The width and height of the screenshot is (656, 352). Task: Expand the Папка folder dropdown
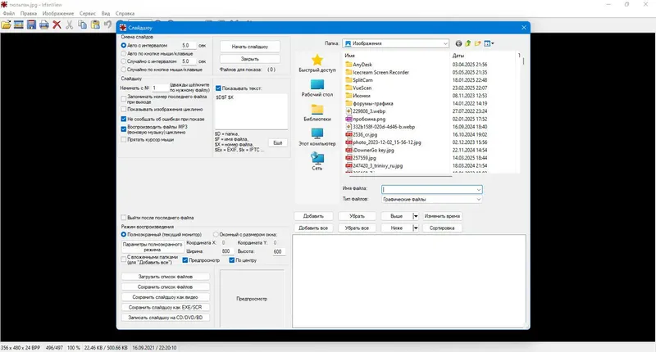pos(445,43)
